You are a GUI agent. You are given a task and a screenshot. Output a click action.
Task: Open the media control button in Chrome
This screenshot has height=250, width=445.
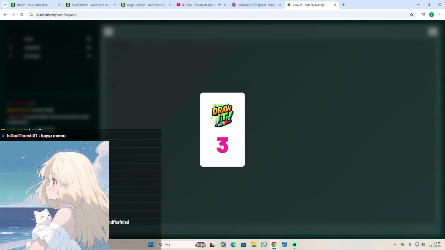[423, 15]
